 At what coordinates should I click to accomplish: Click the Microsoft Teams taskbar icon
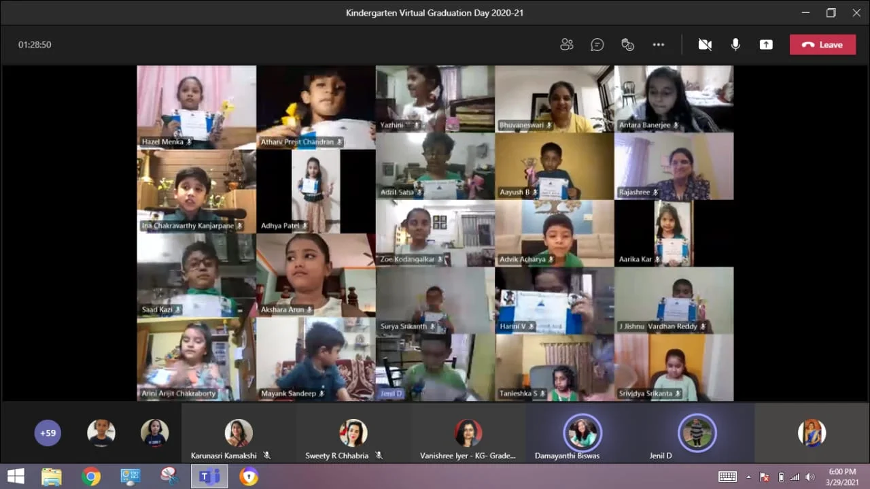209,476
